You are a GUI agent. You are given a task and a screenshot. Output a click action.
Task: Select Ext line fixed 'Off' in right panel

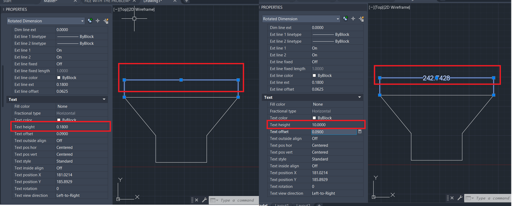[x=315, y=62]
